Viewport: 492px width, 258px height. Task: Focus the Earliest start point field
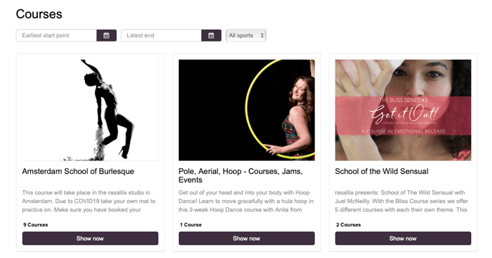click(x=56, y=36)
